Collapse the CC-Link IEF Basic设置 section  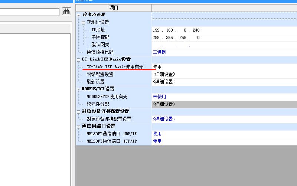coord(79,59)
